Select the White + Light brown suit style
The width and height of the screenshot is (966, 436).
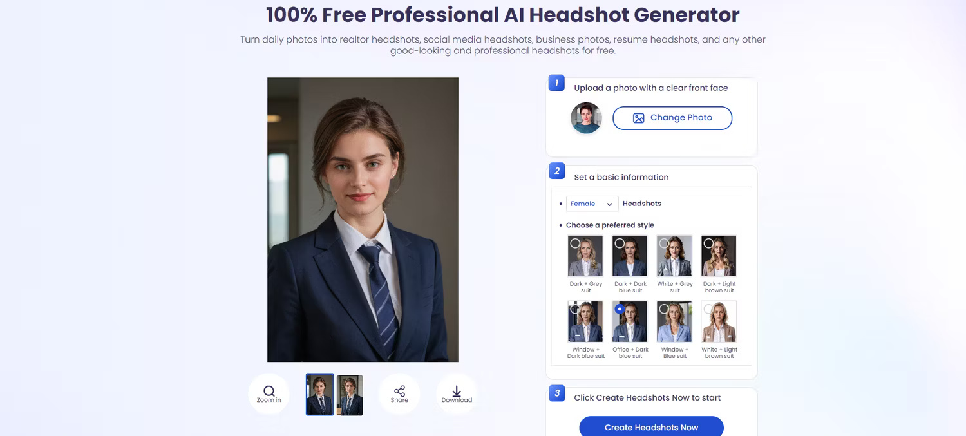719,321
